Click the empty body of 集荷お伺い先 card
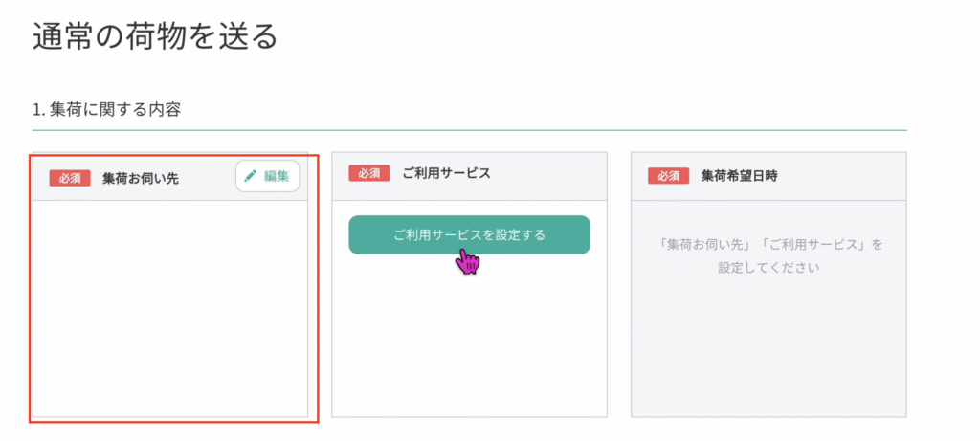The width and height of the screenshot is (980, 441). (x=170, y=309)
